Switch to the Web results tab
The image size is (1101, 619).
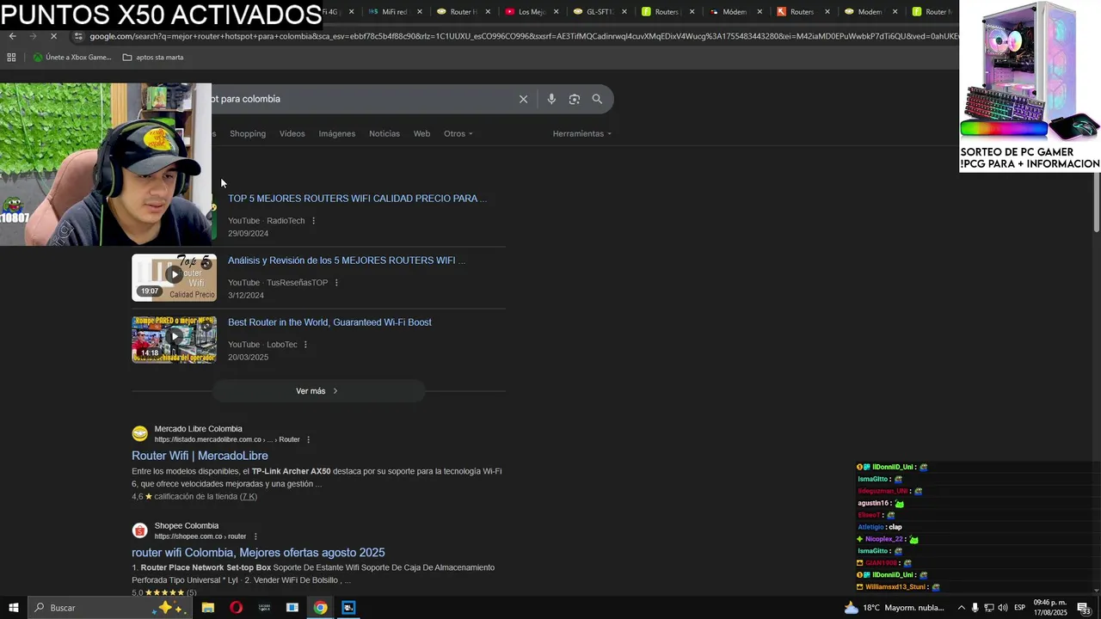pyautogui.click(x=421, y=133)
